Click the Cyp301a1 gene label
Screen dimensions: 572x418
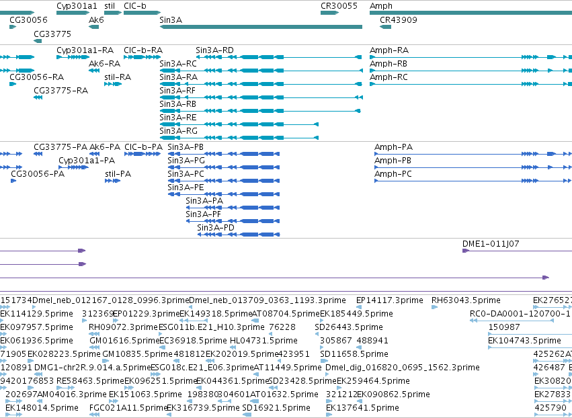coord(77,6)
